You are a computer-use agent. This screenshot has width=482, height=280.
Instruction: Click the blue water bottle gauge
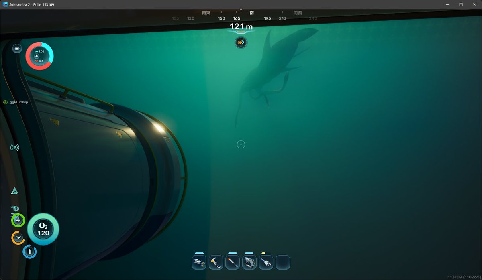29,252
